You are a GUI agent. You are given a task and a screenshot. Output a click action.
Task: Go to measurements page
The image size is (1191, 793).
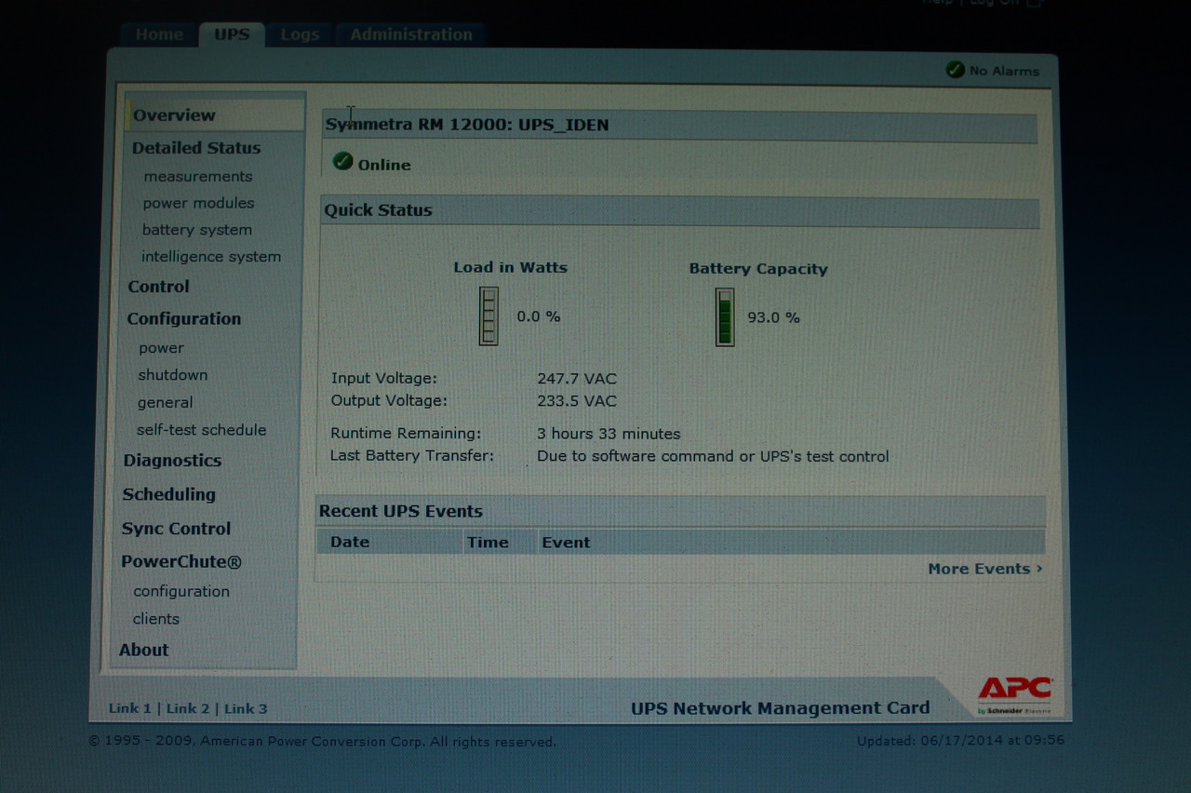click(197, 176)
